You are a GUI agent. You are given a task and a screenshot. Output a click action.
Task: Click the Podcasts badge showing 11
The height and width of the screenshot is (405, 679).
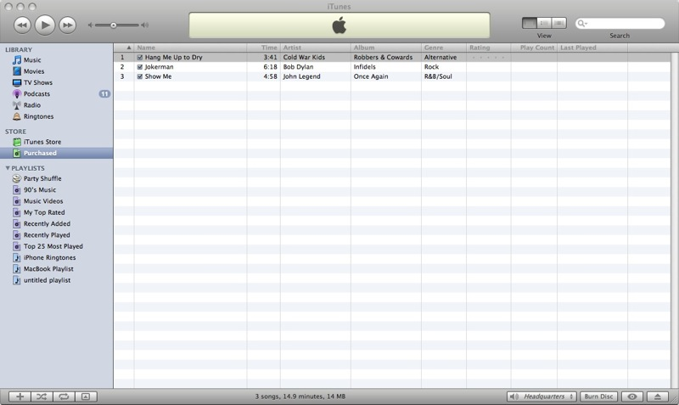[x=104, y=93]
